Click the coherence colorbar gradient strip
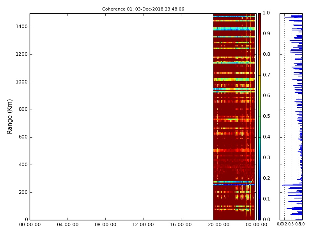This screenshot has width=312, height=234. coord(259,117)
